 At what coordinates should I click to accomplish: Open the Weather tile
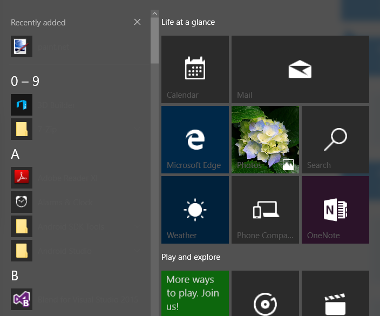click(195, 210)
